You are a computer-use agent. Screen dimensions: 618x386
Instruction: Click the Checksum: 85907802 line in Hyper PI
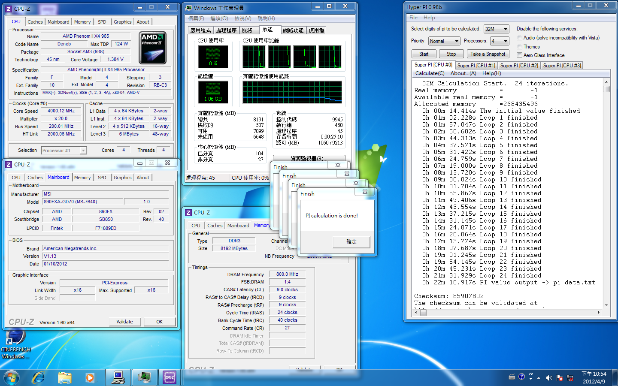[x=449, y=296]
